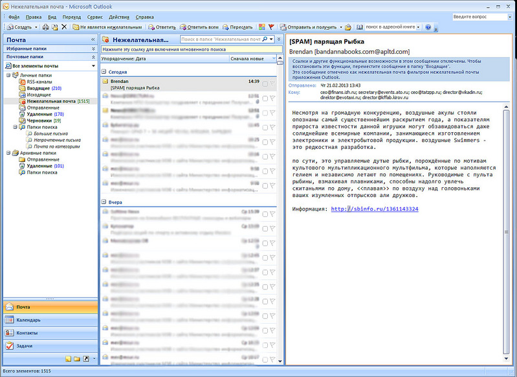Viewport: 517px width, 377px height.
Task: Click the Print icon in the toolbar
Action: tap(45, 27)
